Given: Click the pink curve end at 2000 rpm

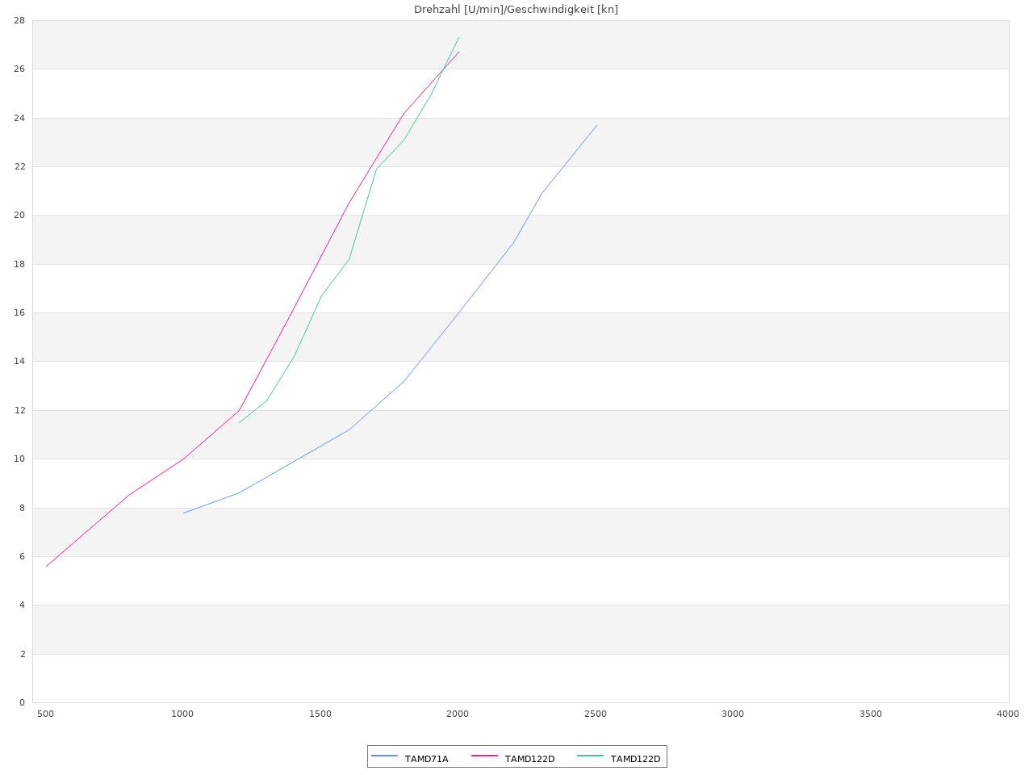Looking at the screenshot, I should tap(458, 52).
